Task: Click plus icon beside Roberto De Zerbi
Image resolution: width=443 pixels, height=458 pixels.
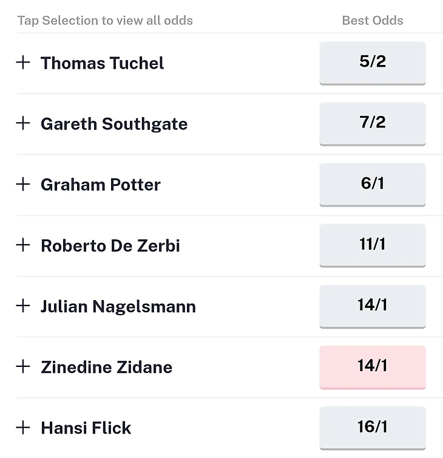Action: click(23, 245)
